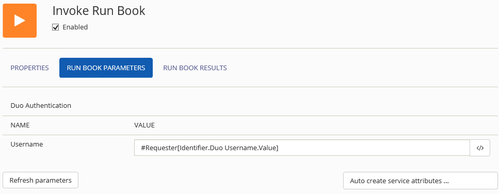
Task: Place cursor on the #Requester placeholder text
Action: coord(159,148)
